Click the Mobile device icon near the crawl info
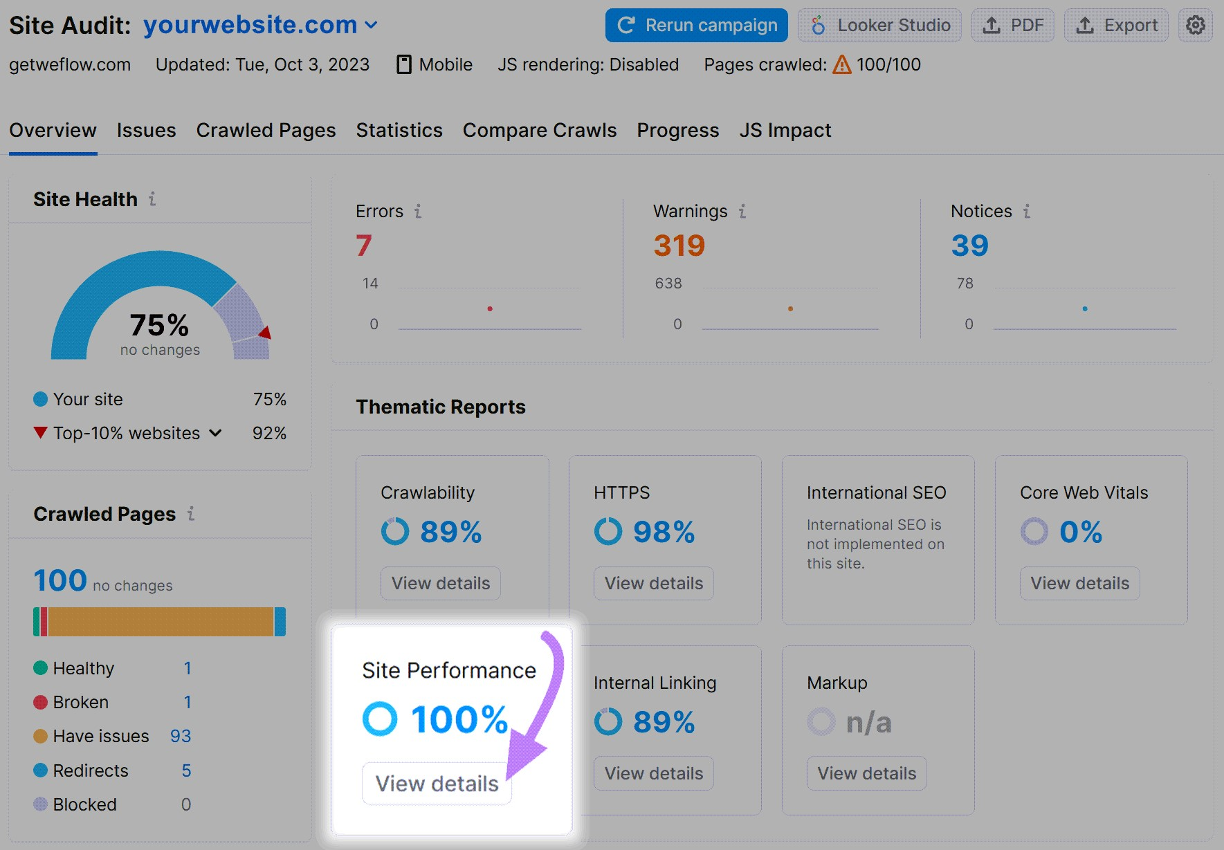The height and width of the screenshot is (850, 1224). [404, 64]
